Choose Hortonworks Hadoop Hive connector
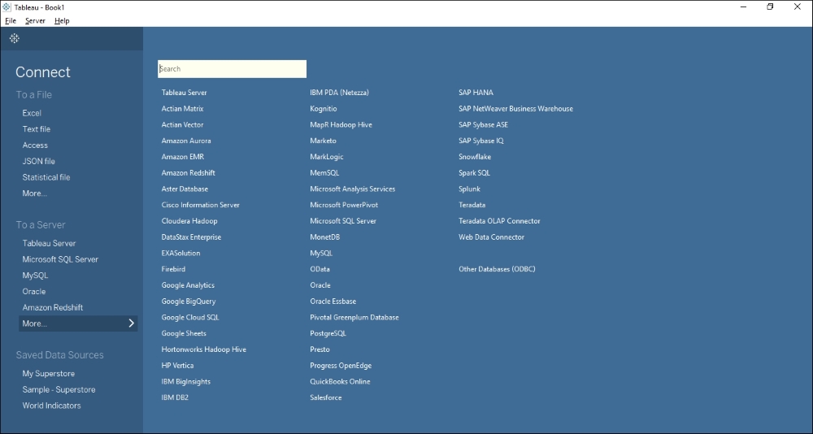 tap(204, 349)
